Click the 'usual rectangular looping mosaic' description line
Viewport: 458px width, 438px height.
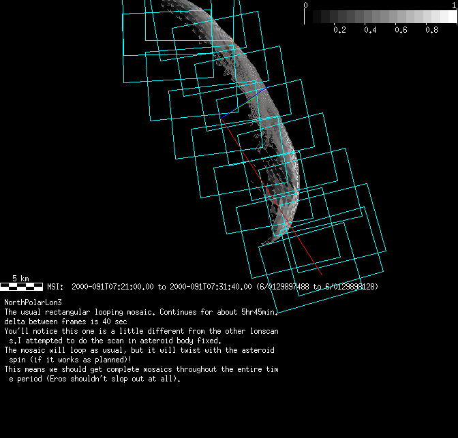point(141,311)
